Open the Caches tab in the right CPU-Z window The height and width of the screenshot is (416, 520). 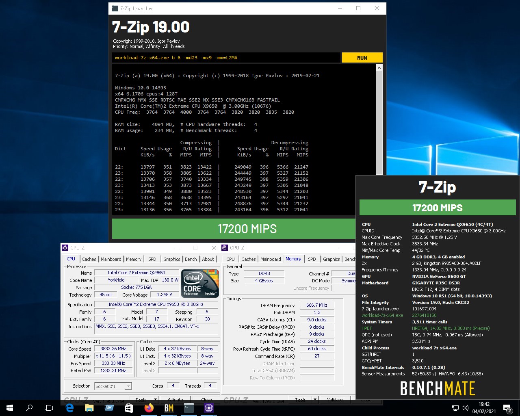tap(249, 259)
